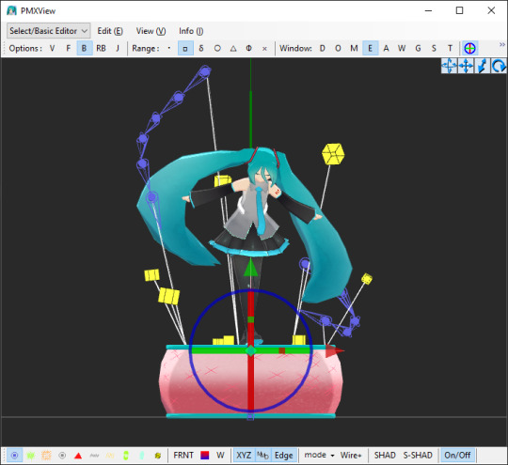The image size is (508, 465).
Task: Toggle the yellow joint display icon
Action: [x=158, y=456]
